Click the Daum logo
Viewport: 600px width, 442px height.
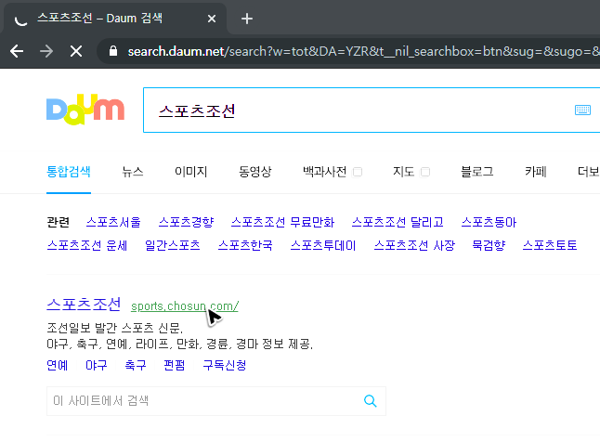tap(85, 110)
